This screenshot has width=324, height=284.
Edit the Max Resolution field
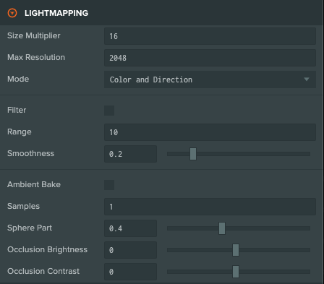tap(210, 58)
